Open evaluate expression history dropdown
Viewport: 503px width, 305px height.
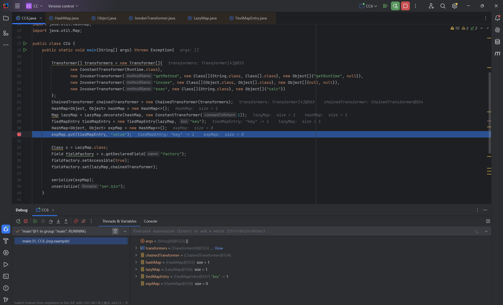point(486,231)
